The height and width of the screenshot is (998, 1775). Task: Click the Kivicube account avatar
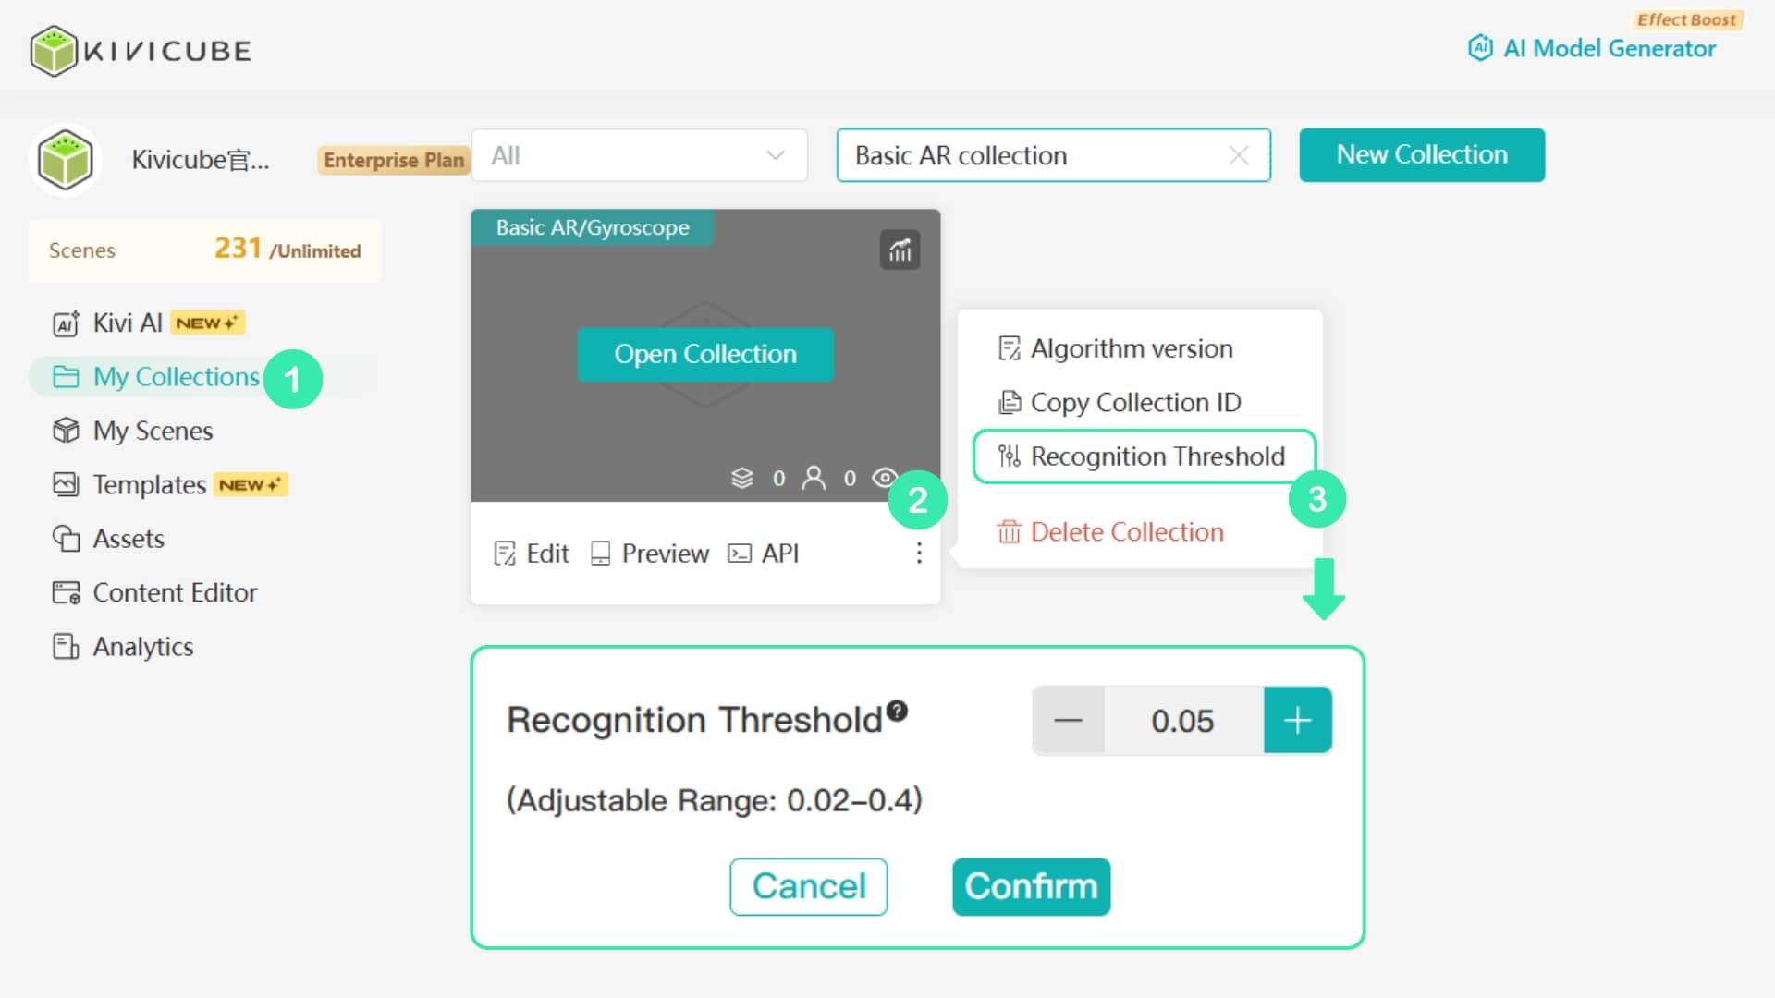pos(65,160)
